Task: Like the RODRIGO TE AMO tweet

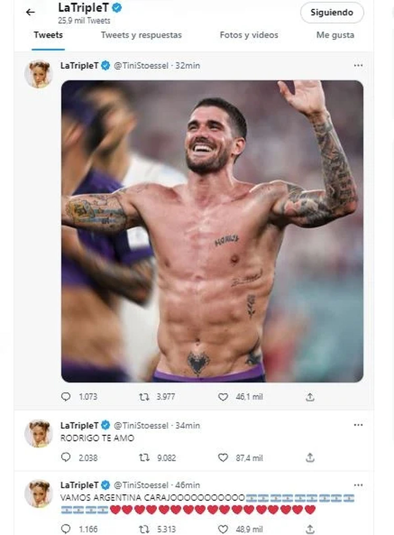Action: (x=223, y=457)
